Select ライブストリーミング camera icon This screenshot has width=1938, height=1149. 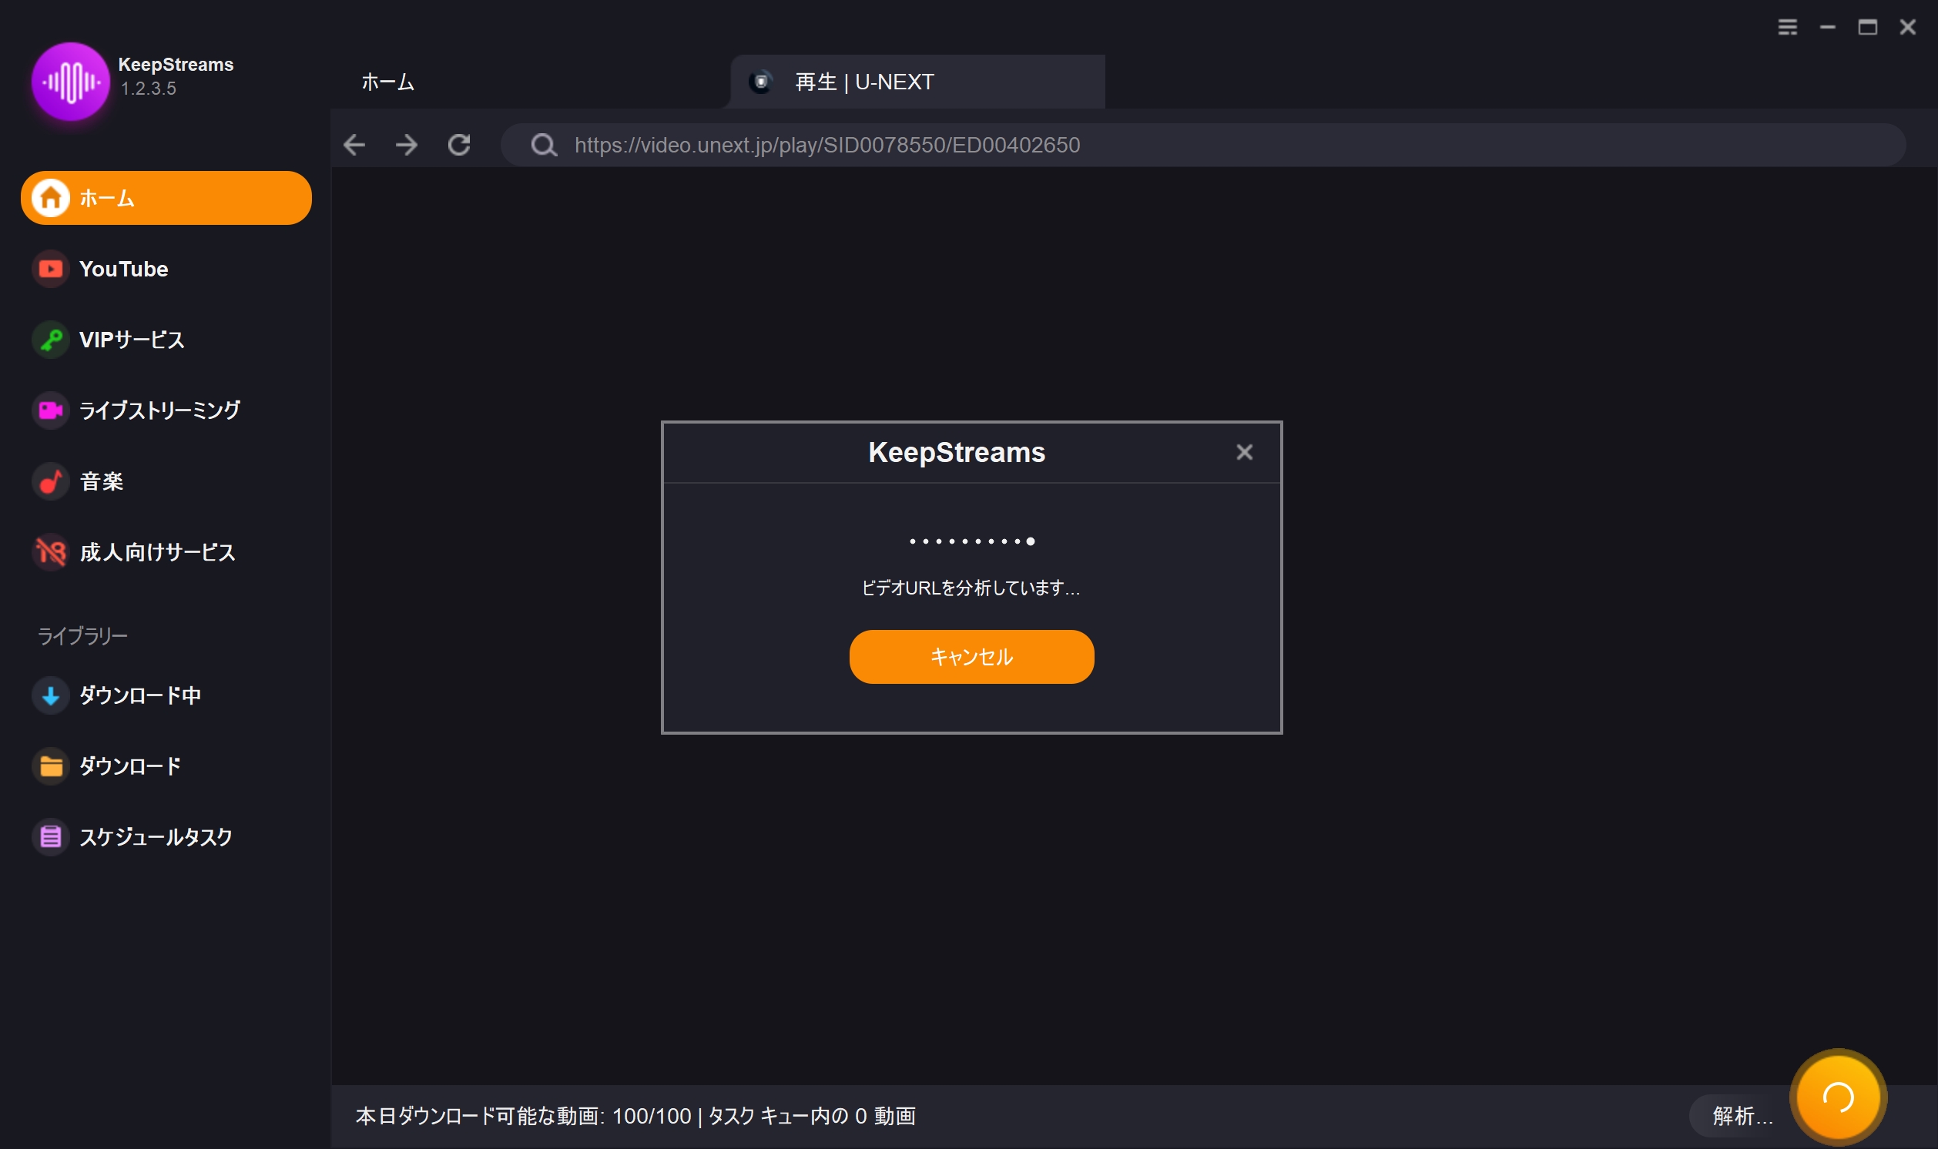coord(51,410)
